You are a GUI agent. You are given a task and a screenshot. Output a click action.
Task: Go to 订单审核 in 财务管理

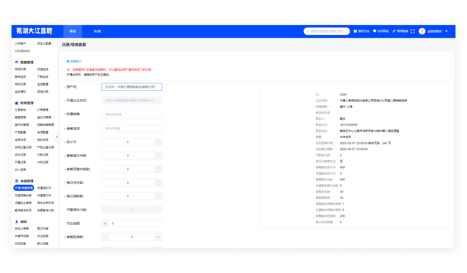coord(20,110)
